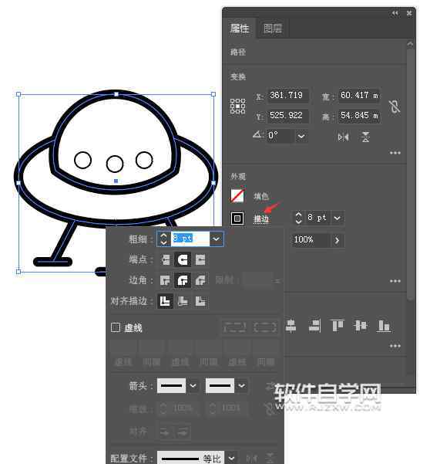Open the 粗细 stroke weight dropdown
430x464 pixels.
(217, 239)
